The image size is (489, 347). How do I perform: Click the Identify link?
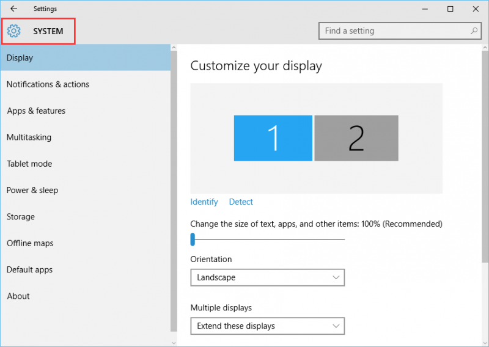click(x=204, y=202)
